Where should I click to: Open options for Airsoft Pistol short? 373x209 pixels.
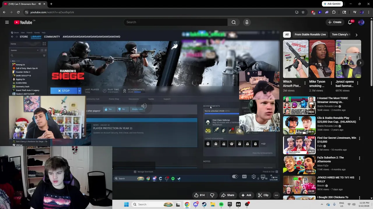(305, 83)
